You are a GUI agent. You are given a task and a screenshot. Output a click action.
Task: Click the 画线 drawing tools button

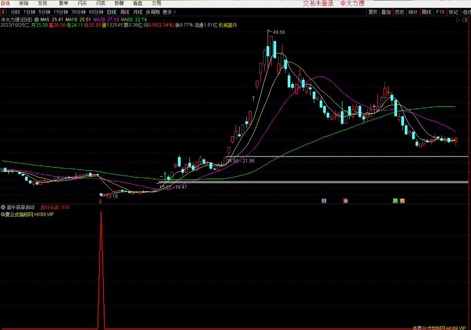pos(426,12)
